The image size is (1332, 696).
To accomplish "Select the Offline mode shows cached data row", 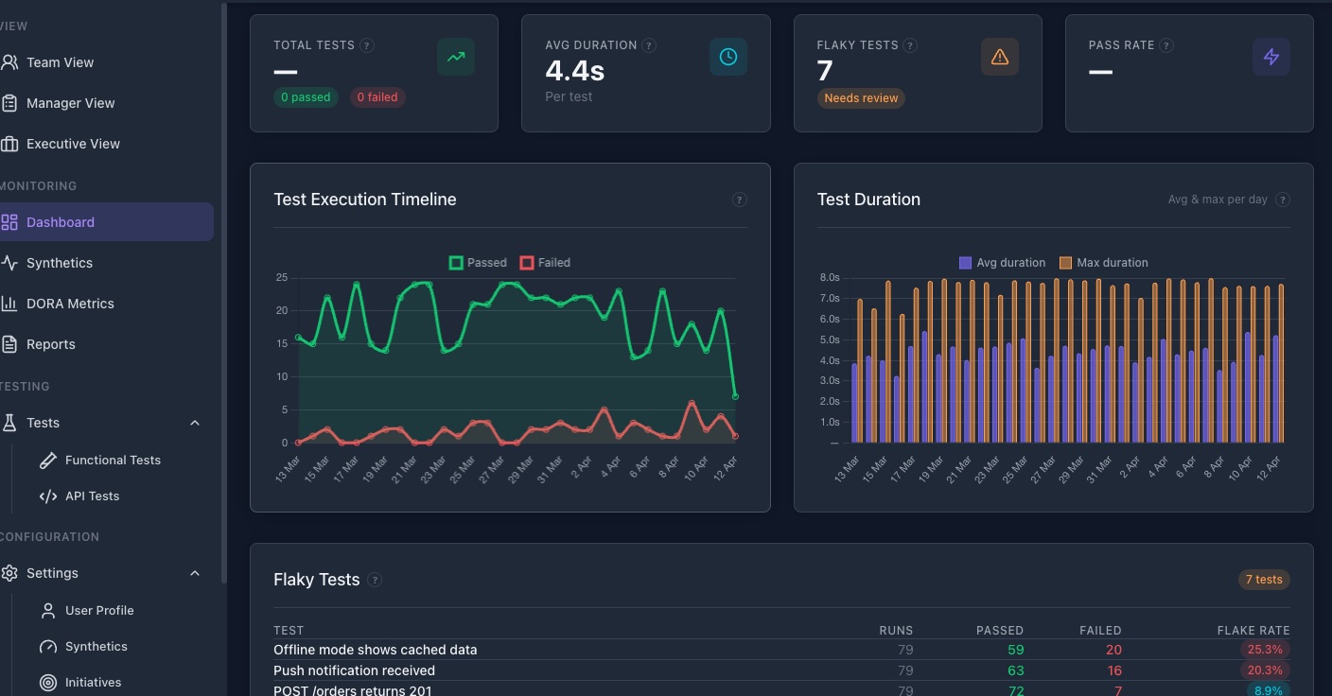I will click(375, 650).
